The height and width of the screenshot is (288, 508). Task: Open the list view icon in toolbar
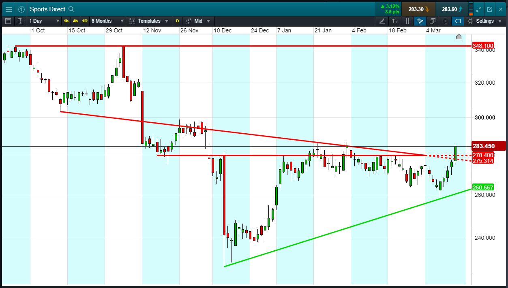coord(9,21)
